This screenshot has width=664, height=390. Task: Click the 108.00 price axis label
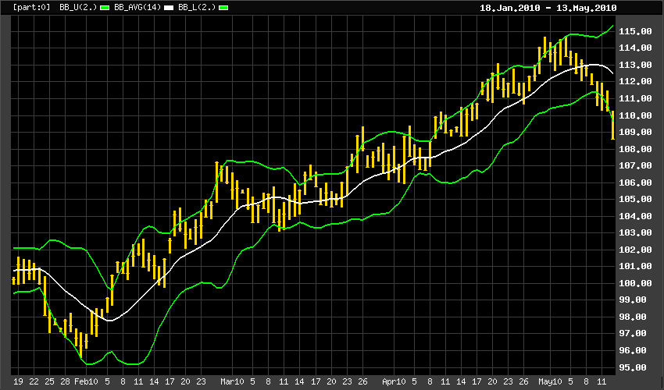coord(635,149)
